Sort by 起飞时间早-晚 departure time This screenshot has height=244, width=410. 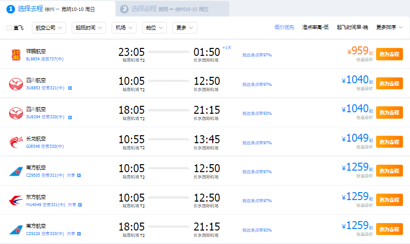coord(353,27)
